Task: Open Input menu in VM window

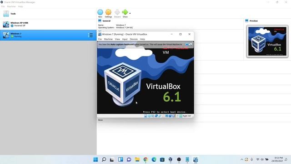Action: 125,39
